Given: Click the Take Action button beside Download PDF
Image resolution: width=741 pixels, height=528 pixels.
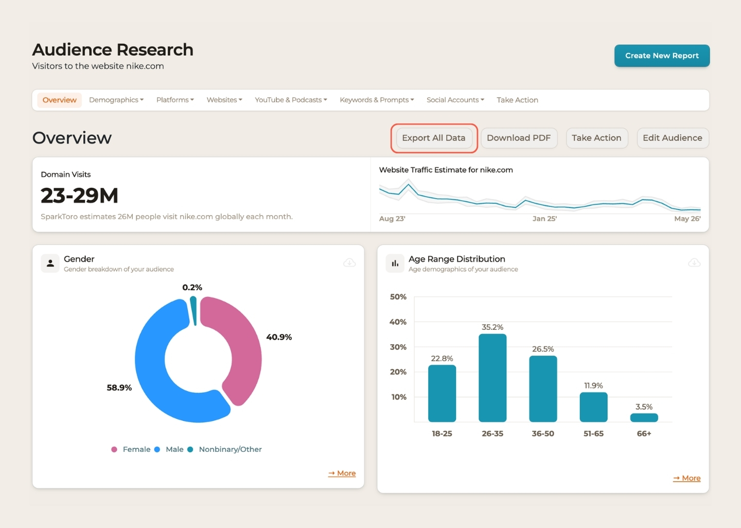Looking at the screenshot, I should [596, 138].
